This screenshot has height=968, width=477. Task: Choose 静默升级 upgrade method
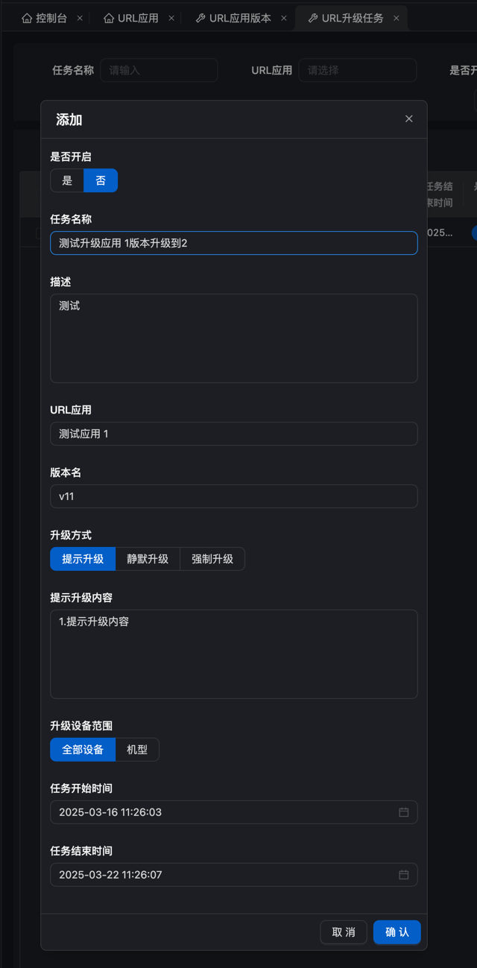(148, 559)
